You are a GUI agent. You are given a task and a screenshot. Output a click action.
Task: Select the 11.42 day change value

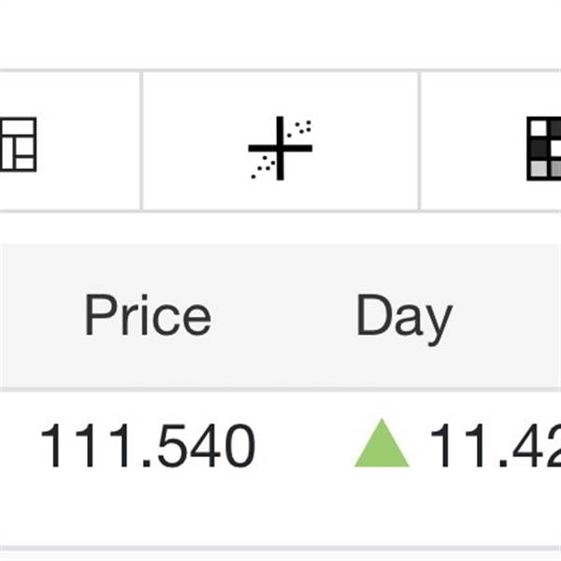[x=496, y=445]
